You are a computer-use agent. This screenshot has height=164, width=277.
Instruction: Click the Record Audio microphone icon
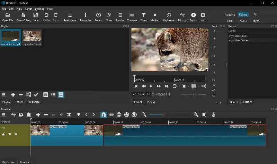[x=213, y=115]
